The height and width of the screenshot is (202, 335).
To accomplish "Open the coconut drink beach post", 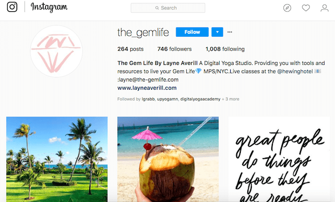I will pyautogui.click(x=168, y=159).
